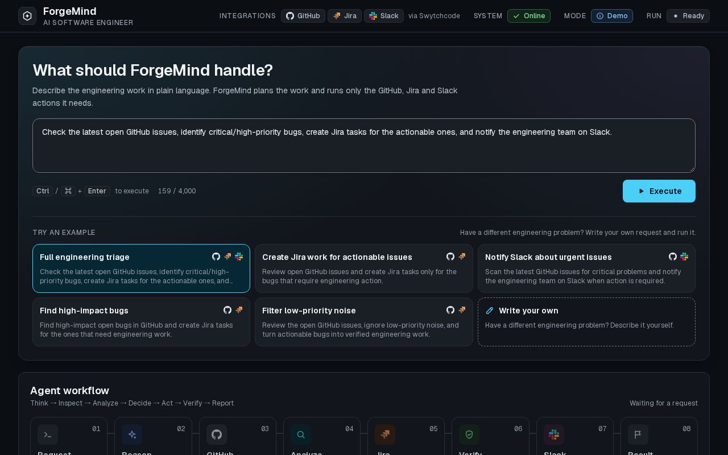Click the sparkle icon on workflow step 02

pyautogui.click(x=132, y=435)
